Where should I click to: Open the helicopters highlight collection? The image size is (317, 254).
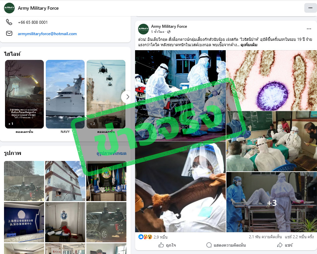click(x=106, y=94)
